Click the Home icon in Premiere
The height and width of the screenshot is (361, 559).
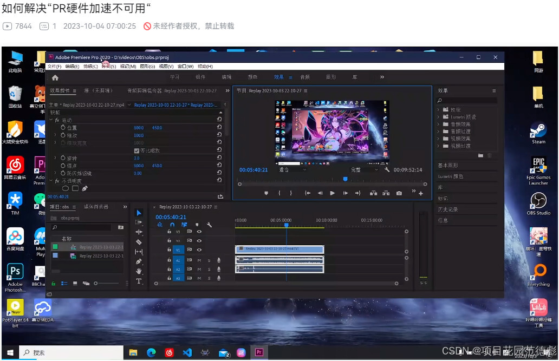pyautogui.click(x=55, y=78)
